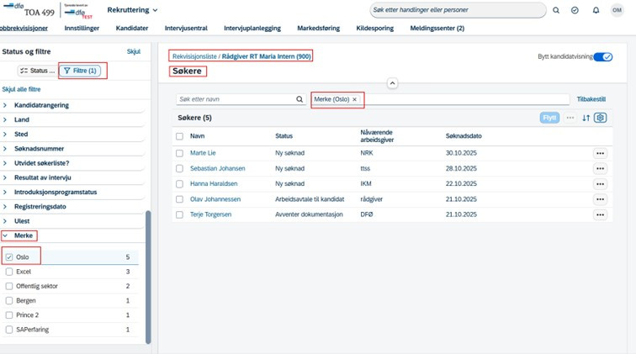The image size is (636, 354).
Task: Open the Intervjusentral tab
Action: [186, 28]
